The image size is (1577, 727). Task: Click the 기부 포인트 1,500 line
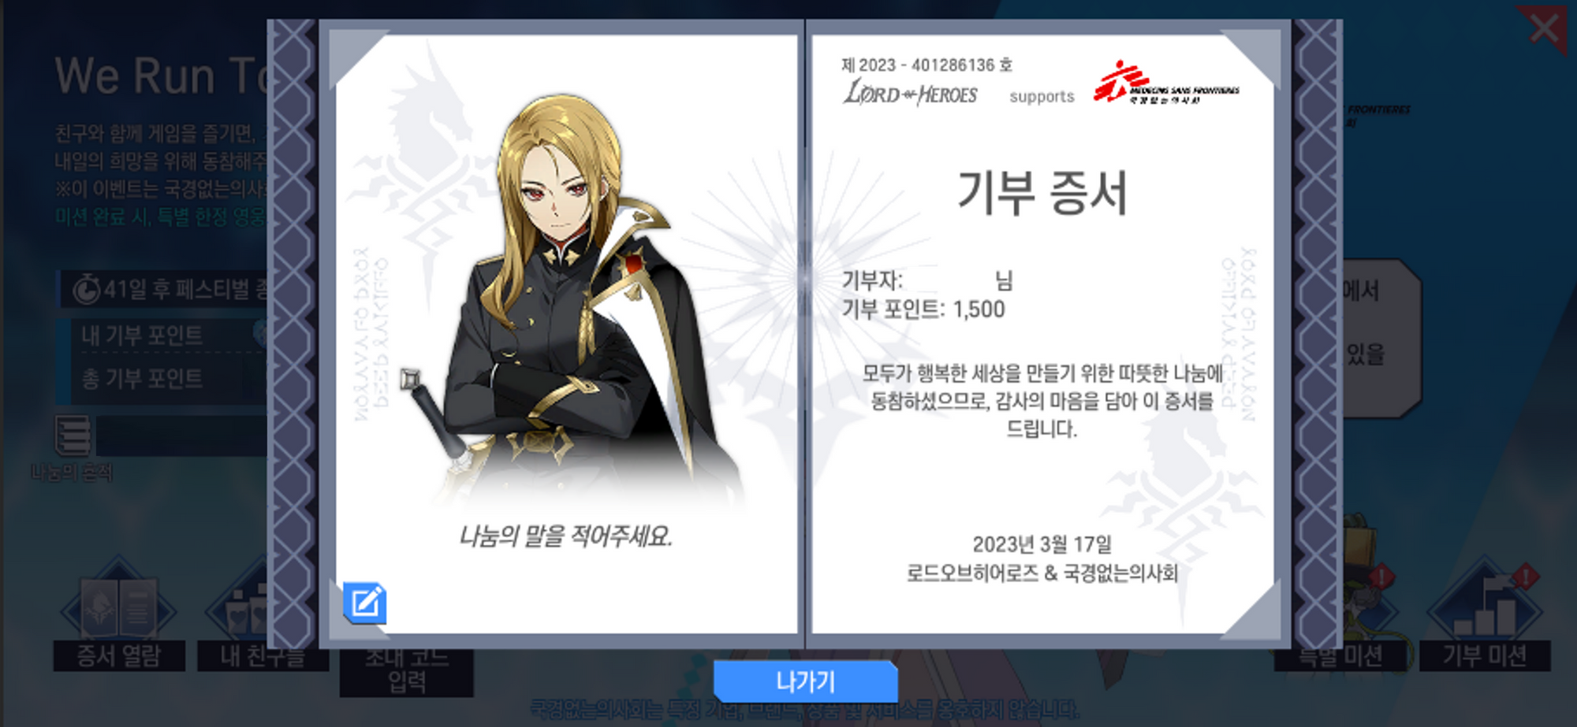click(x=923, y=309)
